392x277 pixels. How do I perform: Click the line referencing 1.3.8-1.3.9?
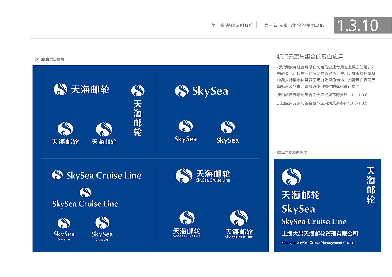pos(322,103)
